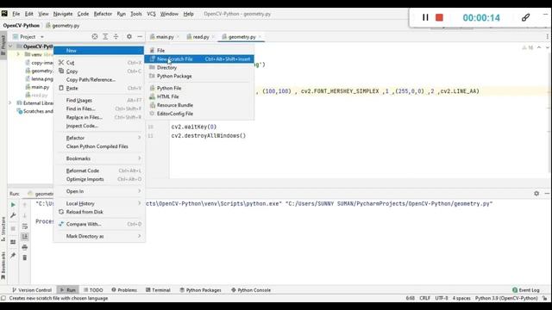The height and width of the screenshot is (310, 552).
Task: Click the green Rerun icon in Run panel
Action: (13, 205)
